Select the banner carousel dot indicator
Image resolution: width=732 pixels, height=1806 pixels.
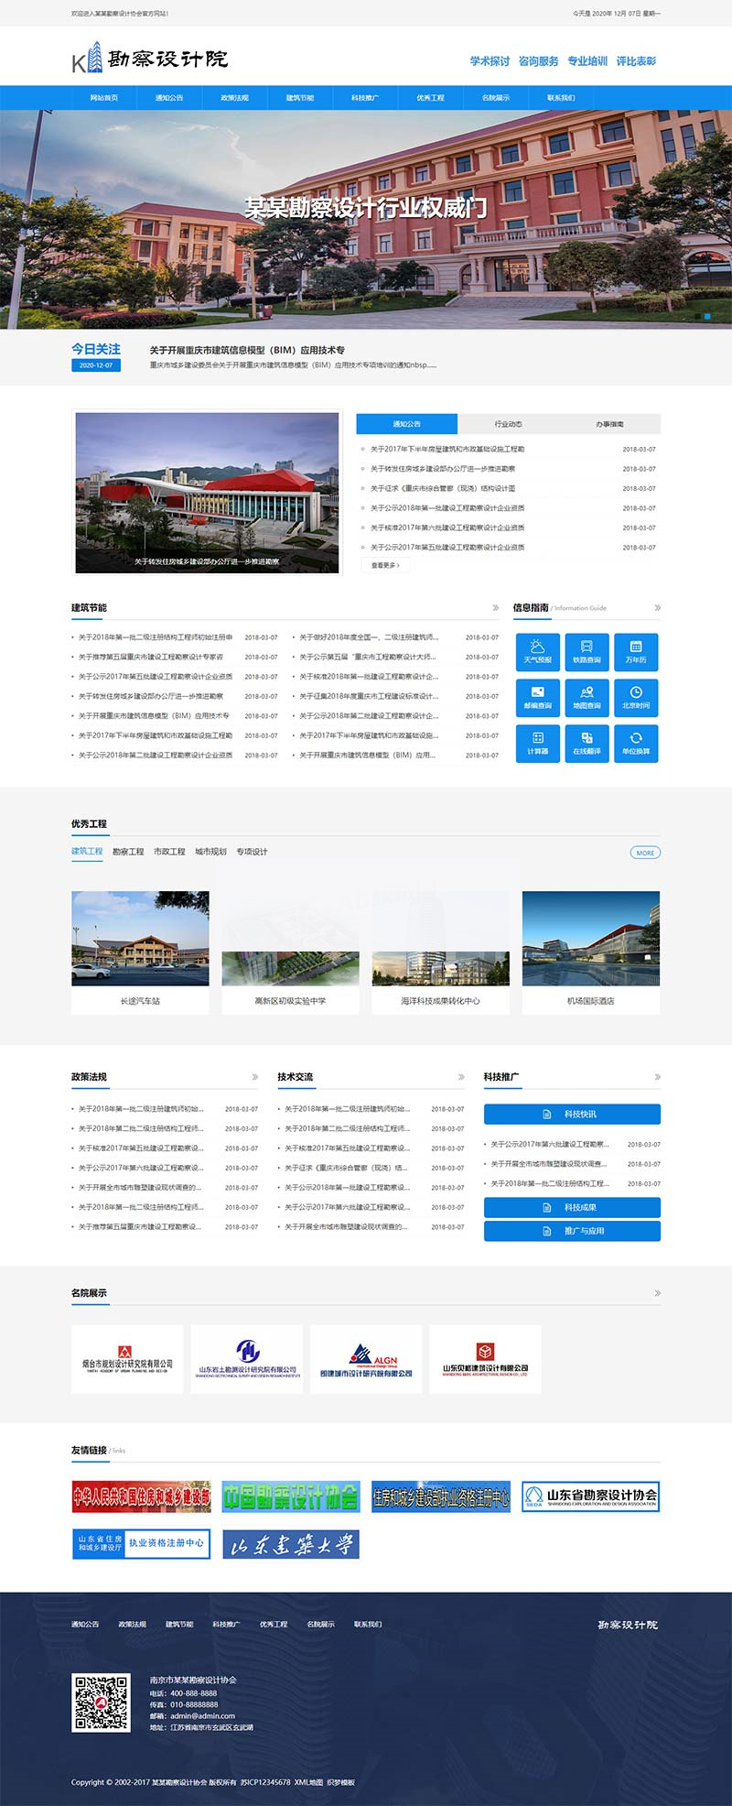click(x=707, y=316)
